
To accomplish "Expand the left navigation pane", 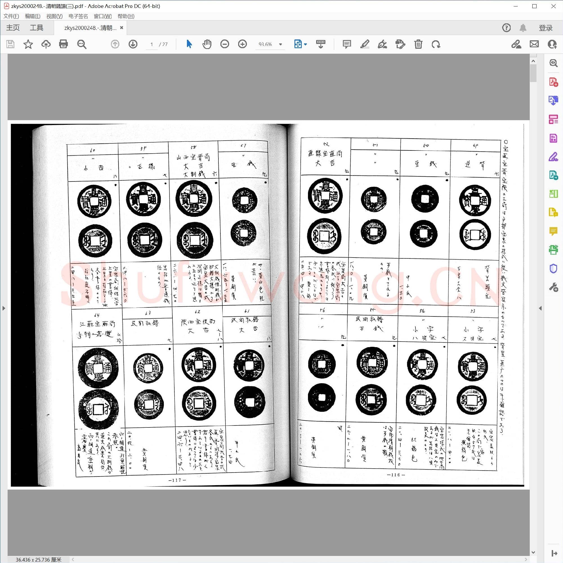I will point(3,308).
